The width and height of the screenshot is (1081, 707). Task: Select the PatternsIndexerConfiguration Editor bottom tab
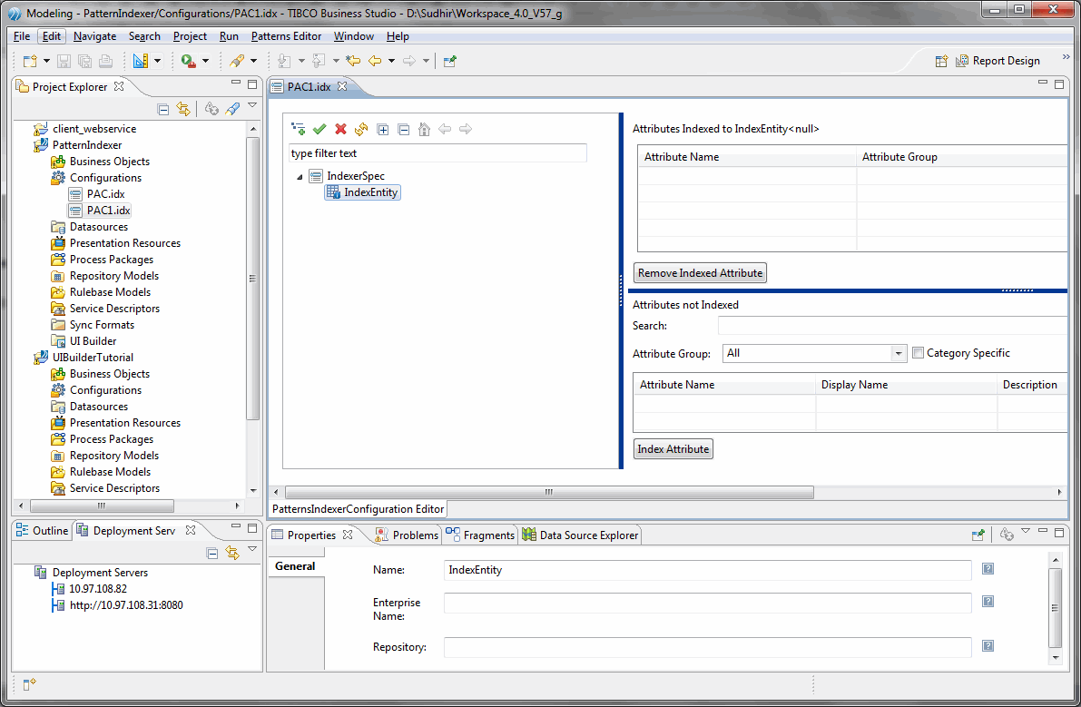tap(358, 509)
